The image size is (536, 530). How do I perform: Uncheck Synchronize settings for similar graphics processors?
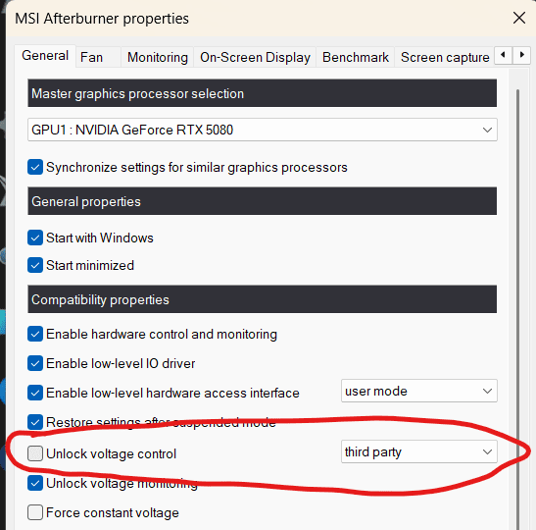(x=35, y=167)
